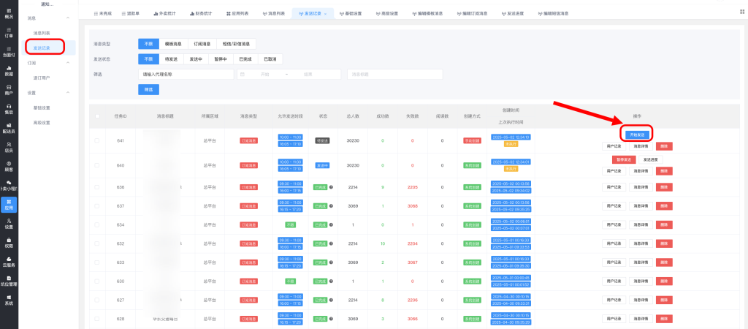
Task: Tick the checkbox for task 641
Action: [x=97, y=140]
